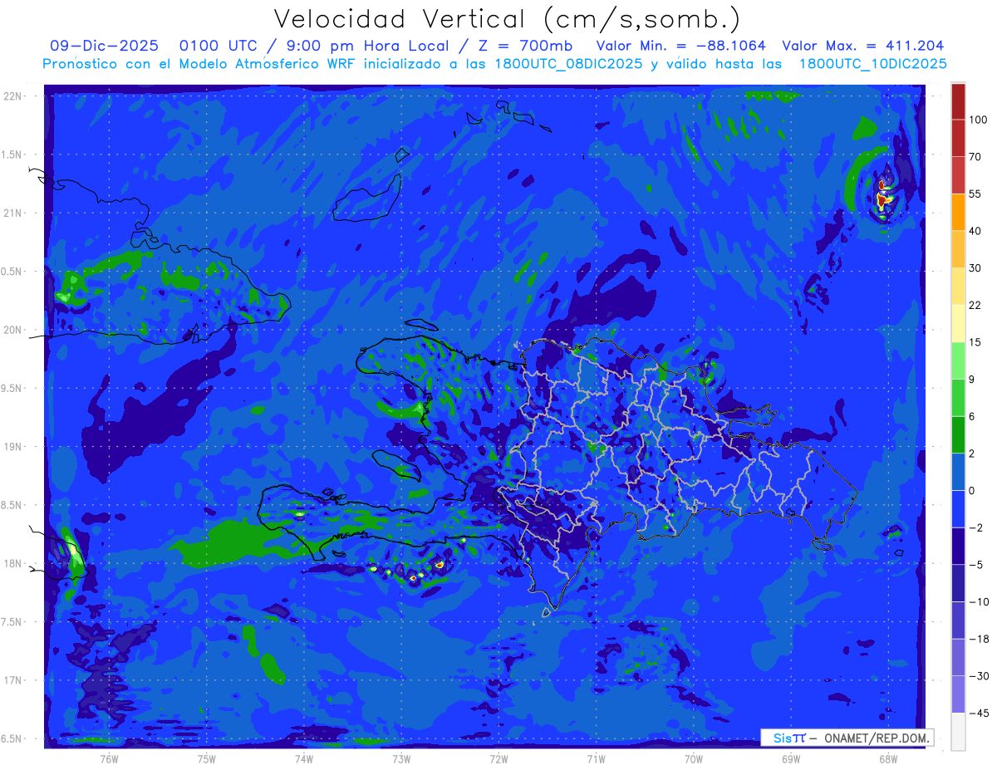Click the latitude label '18N'

point(13,563)
